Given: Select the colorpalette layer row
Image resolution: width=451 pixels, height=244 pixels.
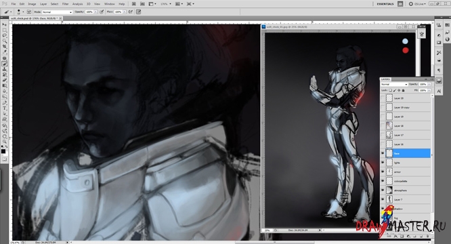Looking at the screenshot, I should click(x=406, y=181).
